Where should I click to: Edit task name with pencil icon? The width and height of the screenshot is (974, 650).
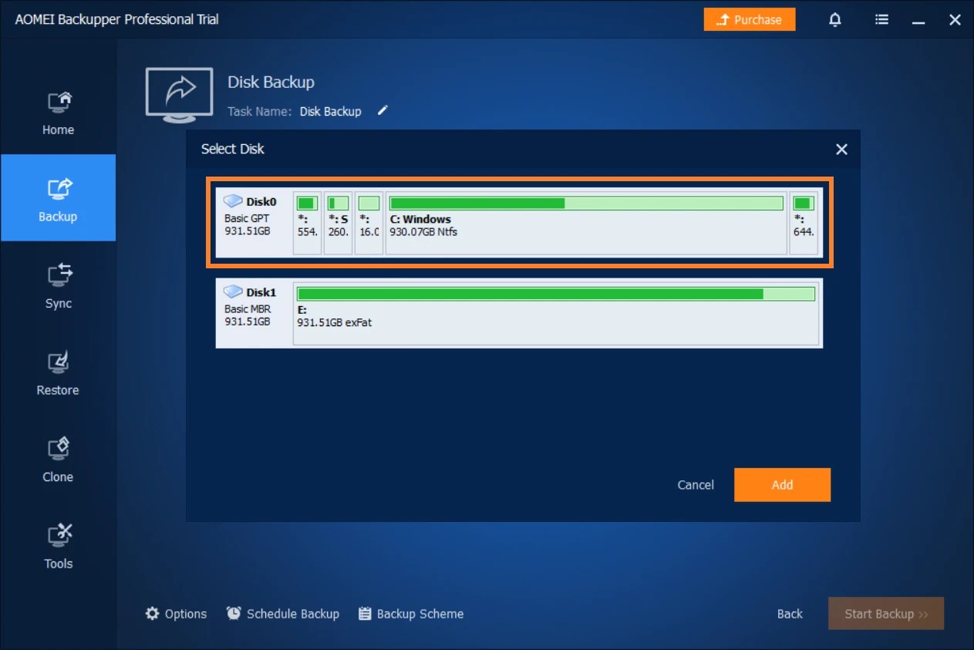383,111
